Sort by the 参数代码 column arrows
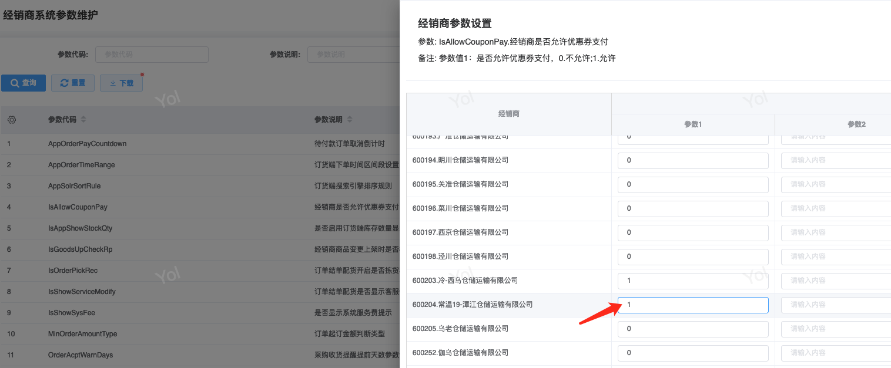 click(83, 120)
